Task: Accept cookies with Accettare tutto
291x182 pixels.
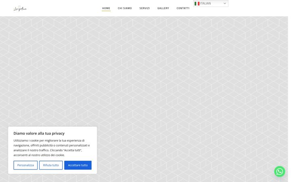Action: [x=78, y=165]
